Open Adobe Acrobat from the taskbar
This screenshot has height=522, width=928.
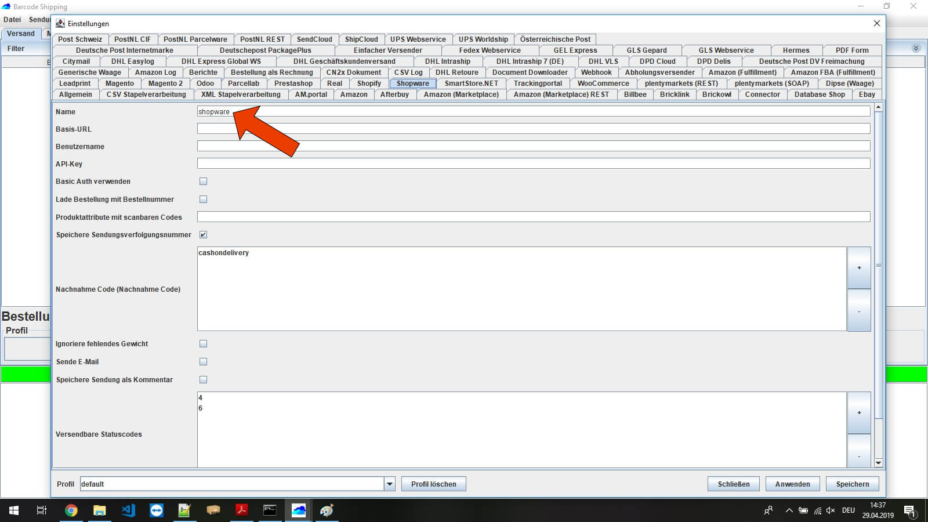pyautogui.click(x=241, y=510)
